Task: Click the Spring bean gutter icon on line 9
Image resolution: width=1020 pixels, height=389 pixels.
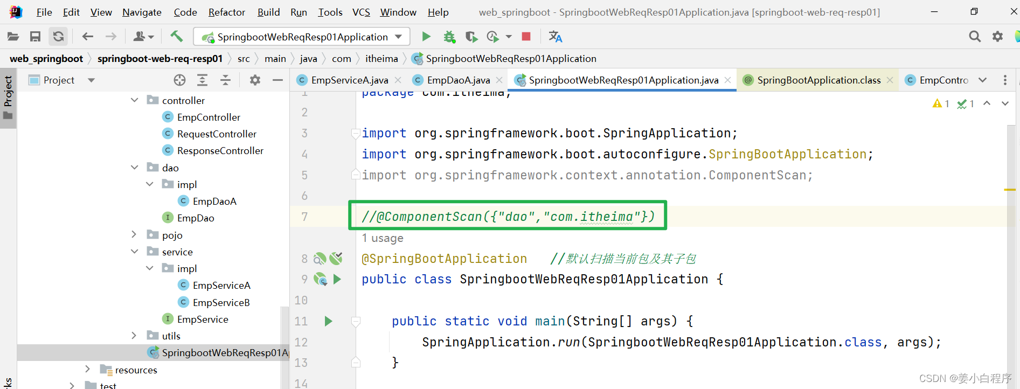Action: (321, 279)
